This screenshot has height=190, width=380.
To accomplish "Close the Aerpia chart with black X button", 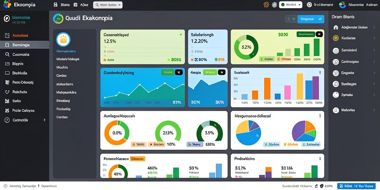I will coord(222,72).
